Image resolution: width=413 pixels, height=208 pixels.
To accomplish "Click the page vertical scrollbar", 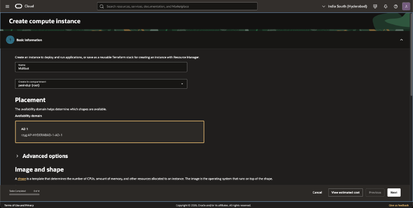I will [411, 55].
